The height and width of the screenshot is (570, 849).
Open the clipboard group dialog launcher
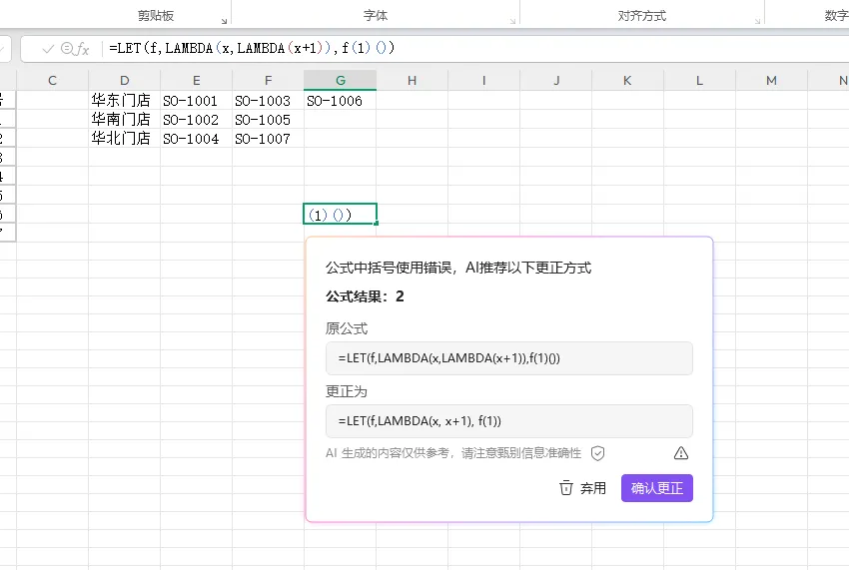pyautogui.click(x=224, y=21)
